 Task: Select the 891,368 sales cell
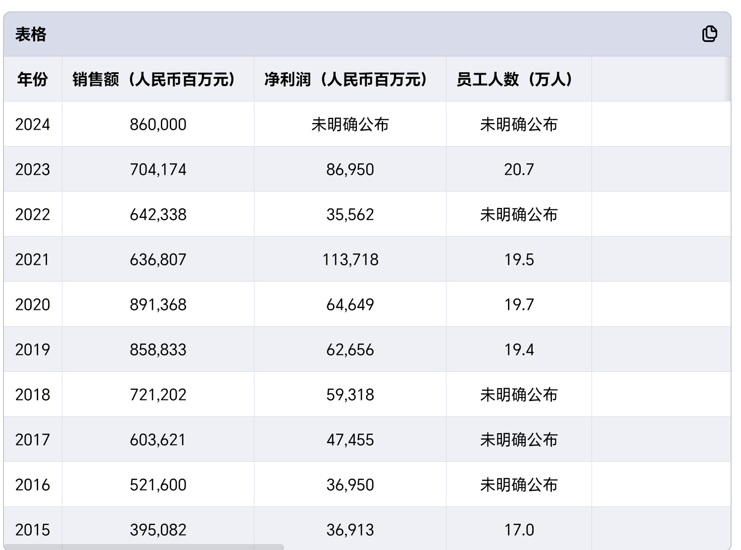[x=158, y=304]
